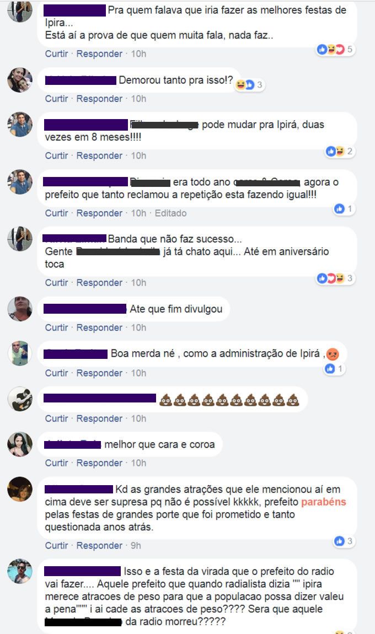
Task: Open avatar of 'Ate que fim divulgou' commenter
Action: (20, 309)
